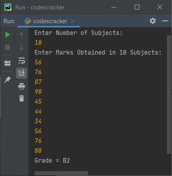Clear all console output with trash icon
The image size is (172, 176).
[x=22, y=98]
